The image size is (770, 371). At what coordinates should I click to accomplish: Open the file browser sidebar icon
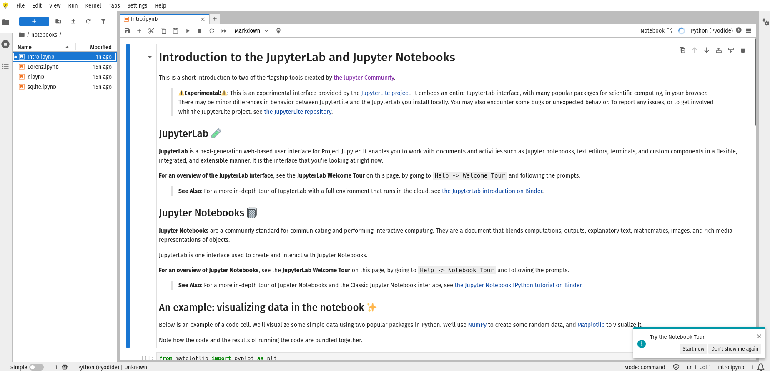[5, 22]
